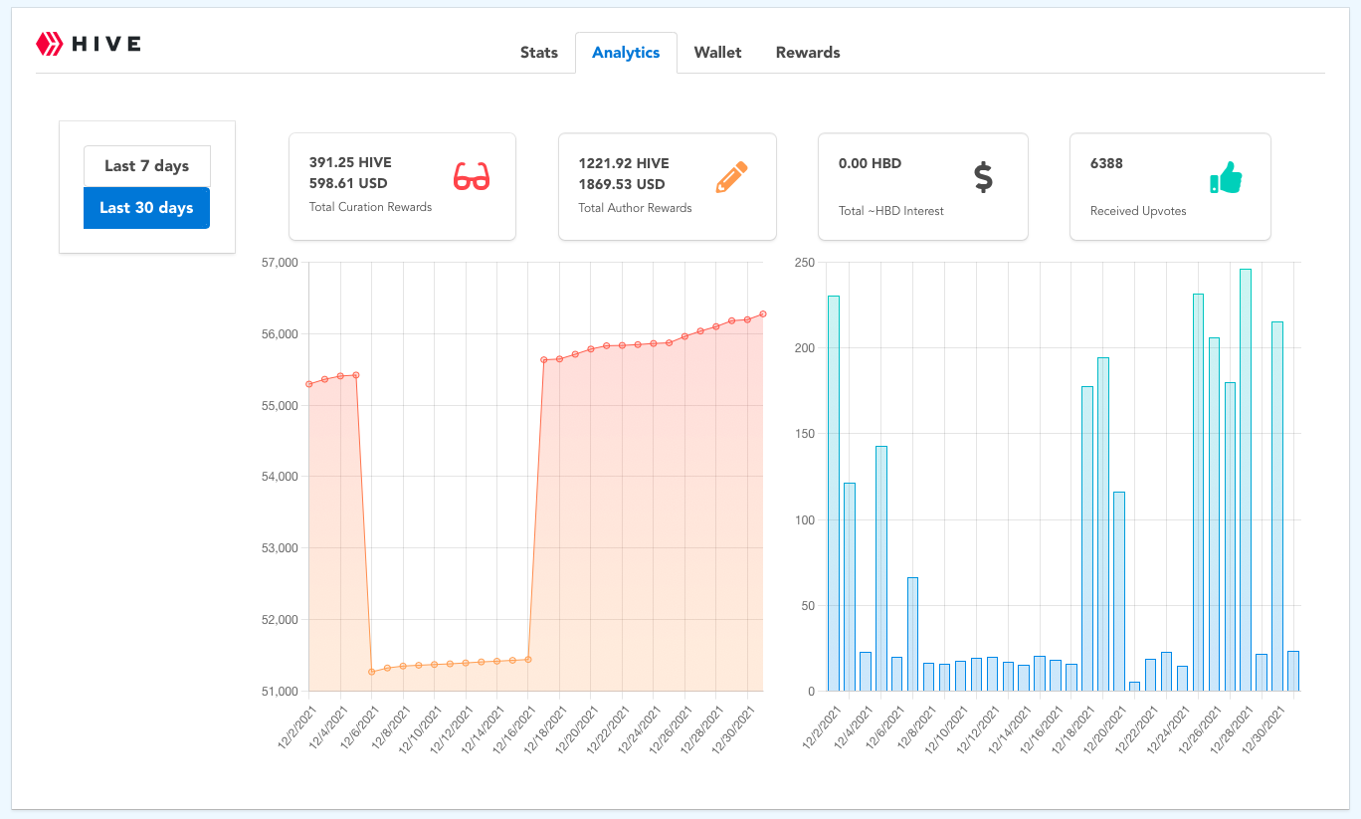Click the 250 y-axis label on bar chart
The height and width of the screenshot is (819, 1361).
click(x=805, y=263)
